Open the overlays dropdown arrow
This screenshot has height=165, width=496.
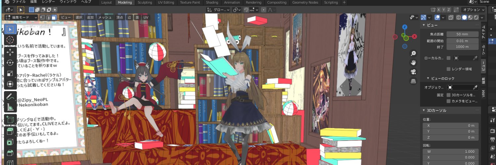[x=443, y=17]
